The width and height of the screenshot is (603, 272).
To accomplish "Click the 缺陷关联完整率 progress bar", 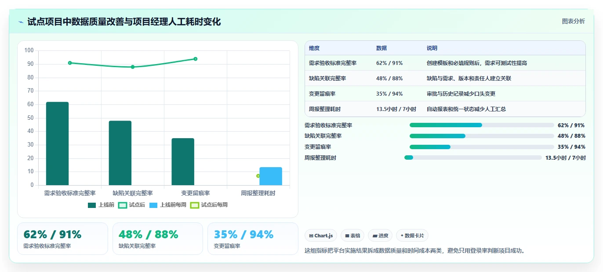I will 482,136.
